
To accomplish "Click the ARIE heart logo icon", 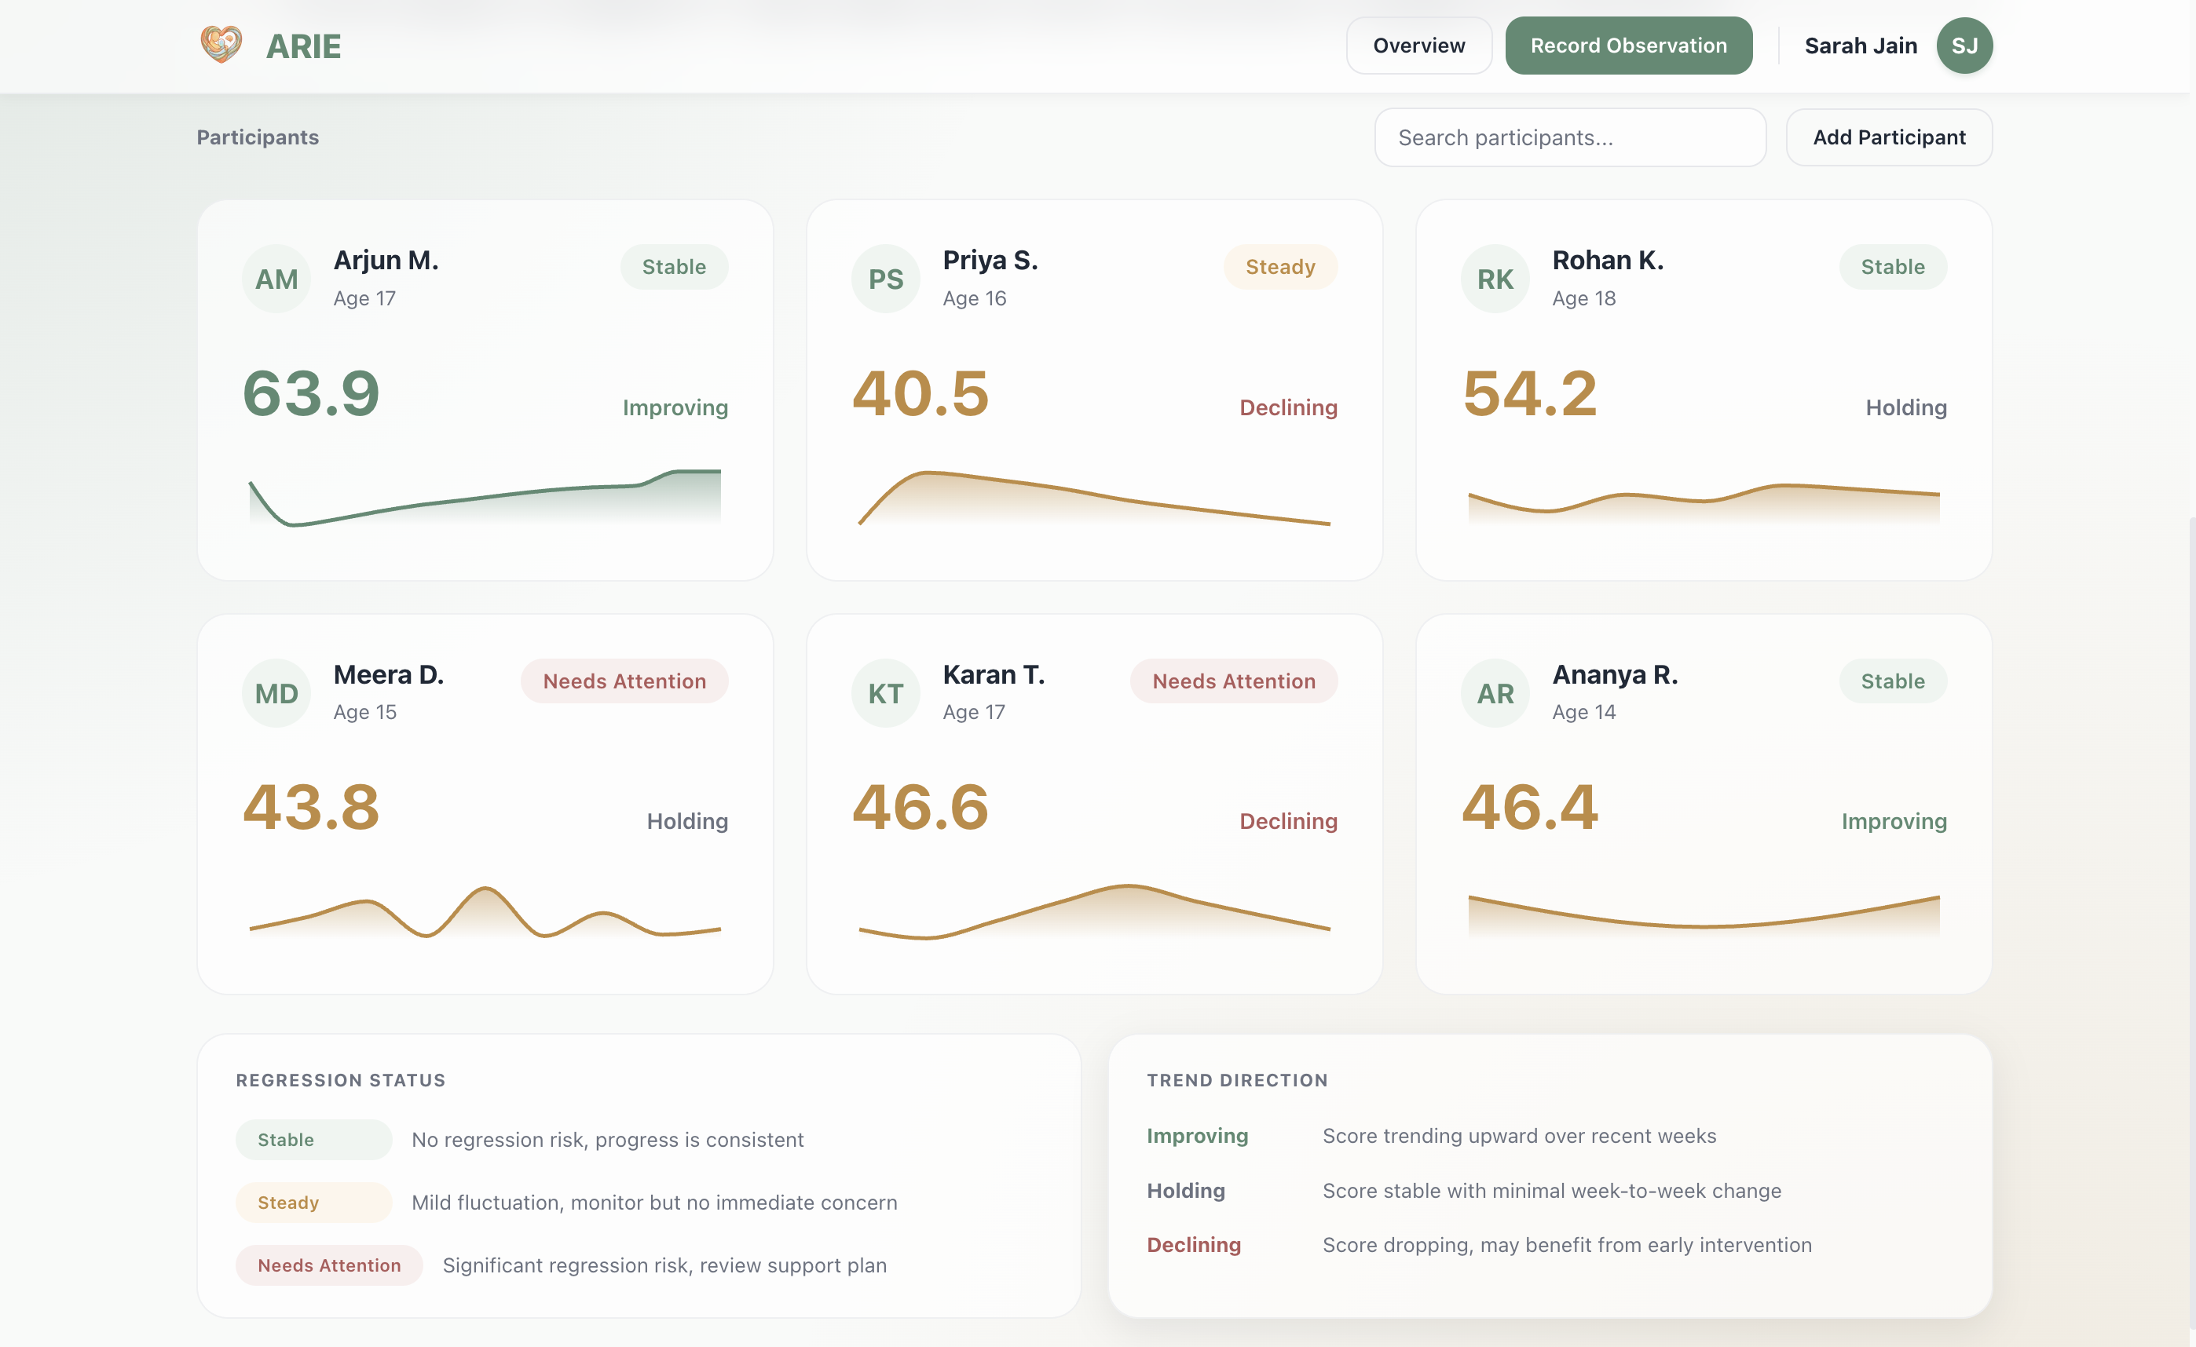I will (x=221, y=45).
